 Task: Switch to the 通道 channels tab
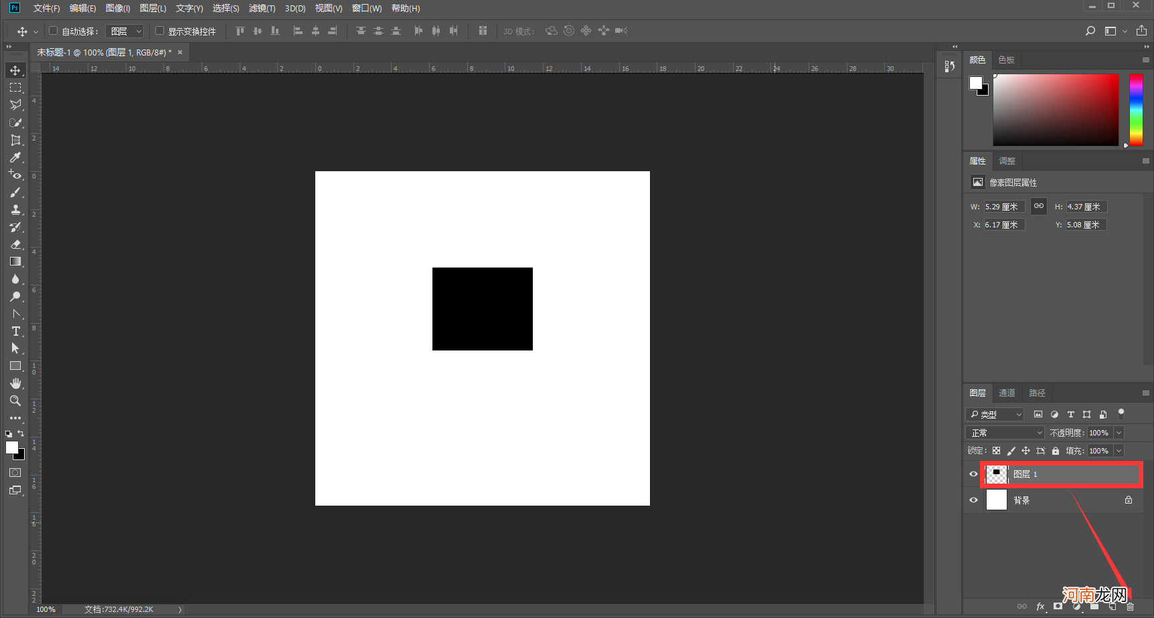point(1007,393)
